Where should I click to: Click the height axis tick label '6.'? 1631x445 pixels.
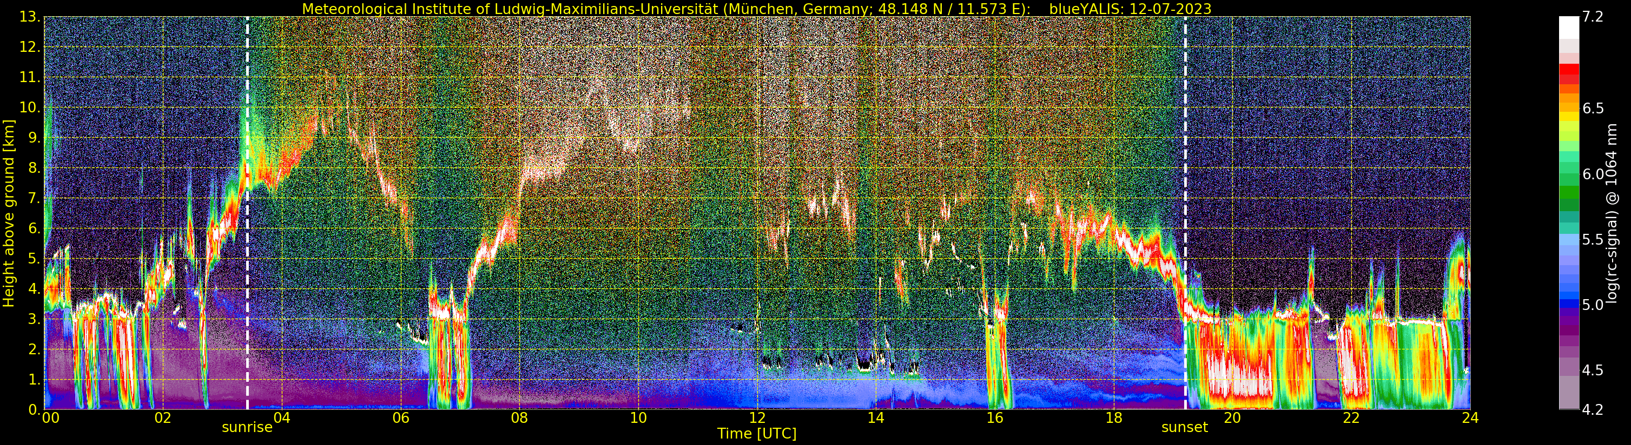pos(34,229)
